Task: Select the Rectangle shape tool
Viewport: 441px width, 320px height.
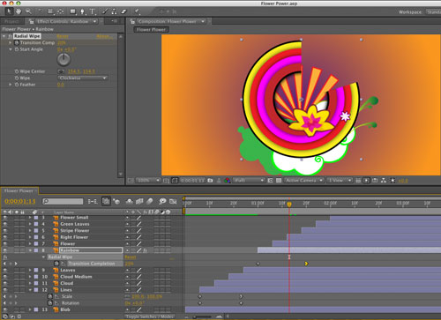Action: (72, 11)
